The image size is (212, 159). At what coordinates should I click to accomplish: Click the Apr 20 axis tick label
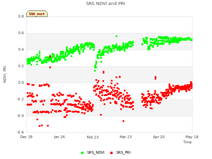159,137
